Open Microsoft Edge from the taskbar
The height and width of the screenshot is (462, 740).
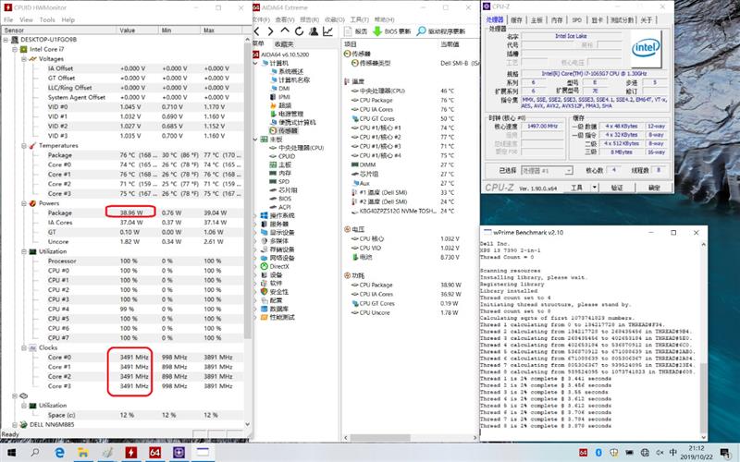point(59,453)
